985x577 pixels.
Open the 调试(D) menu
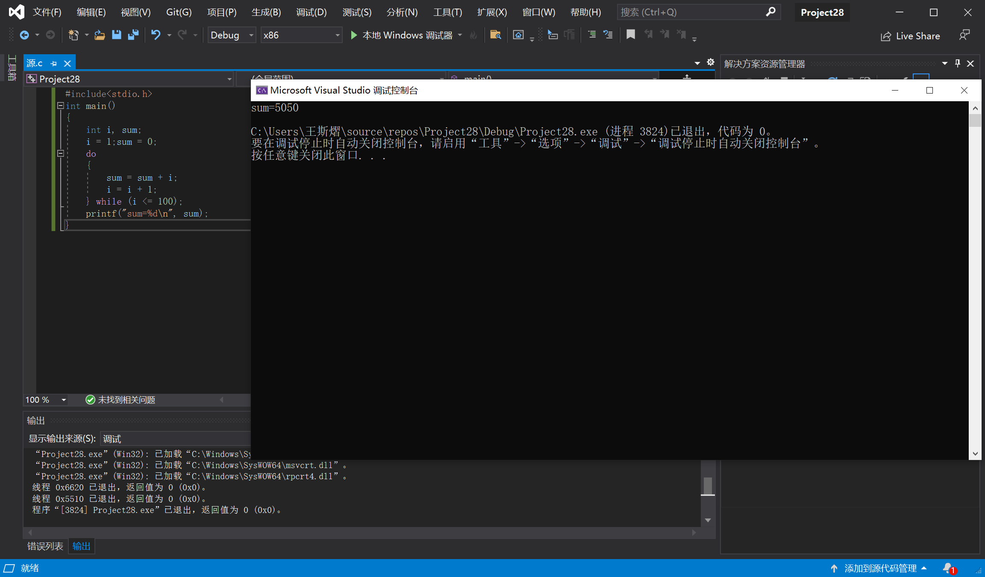[311, 12]
